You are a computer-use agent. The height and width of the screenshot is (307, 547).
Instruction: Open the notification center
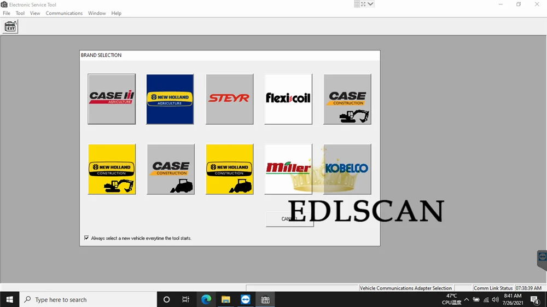click(535, 300)
